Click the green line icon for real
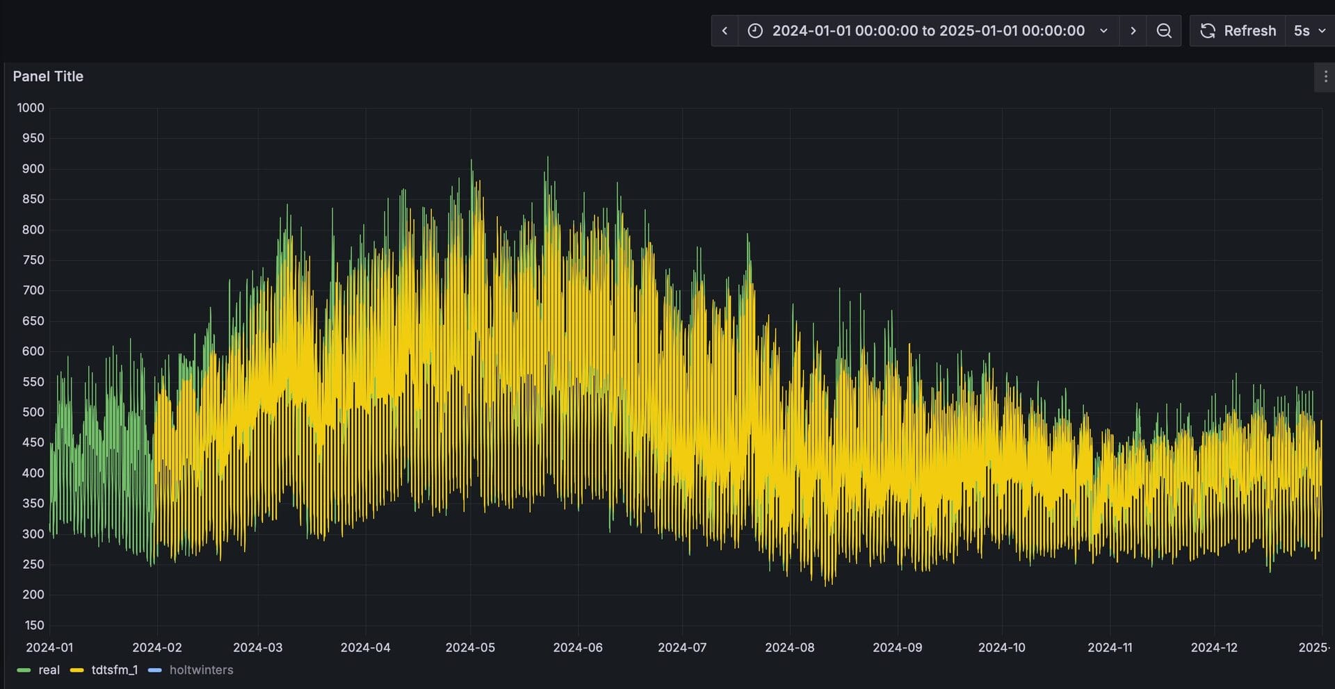The height and width of the screenshot is (689, 1335). pyautogui.click(x=24, y=670)
